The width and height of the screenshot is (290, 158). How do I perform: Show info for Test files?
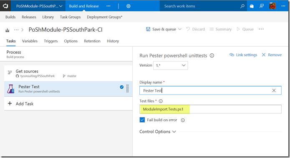point(161,101)
